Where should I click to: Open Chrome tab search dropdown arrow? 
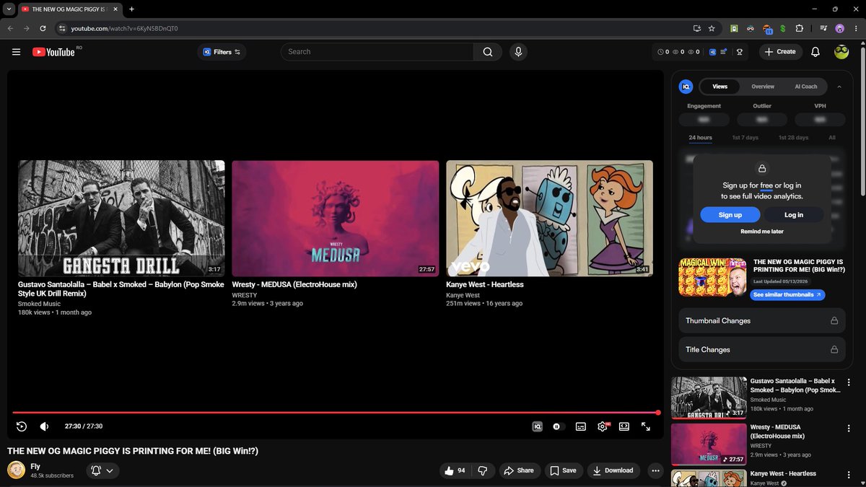click(x=7, y=9)
